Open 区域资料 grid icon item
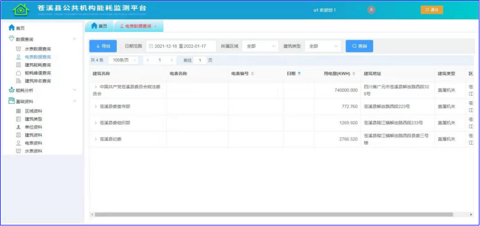Image resolution: width=480 pixels, height=226 pixels. click(30, 111)
